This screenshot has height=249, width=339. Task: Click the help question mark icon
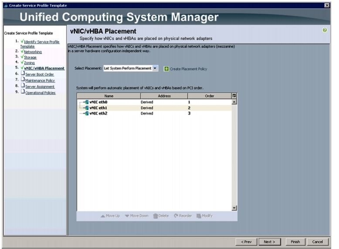coord(325,30)
